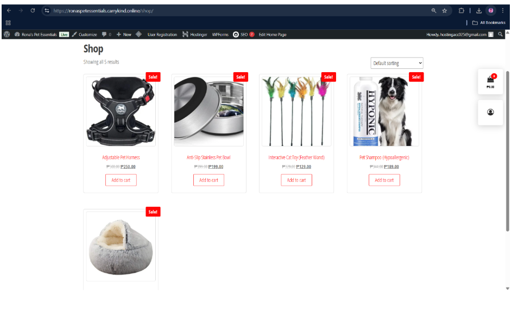Add Pet Shampoo to cart
This screenshot has height=319, width=518.
384,180
